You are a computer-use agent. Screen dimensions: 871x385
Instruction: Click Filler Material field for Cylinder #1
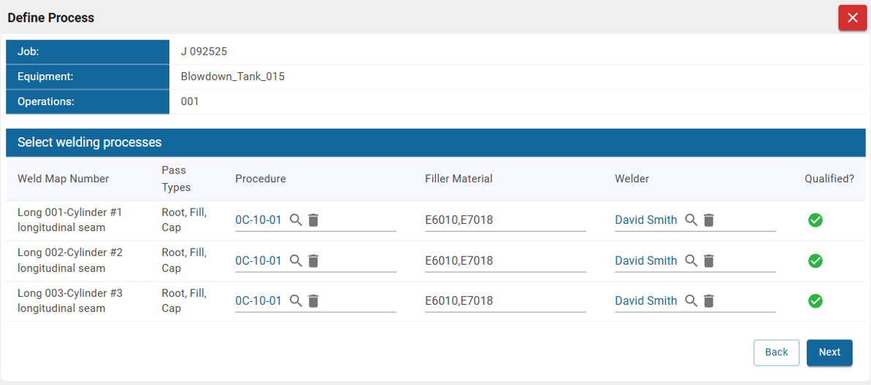click(x=504, y=220)
